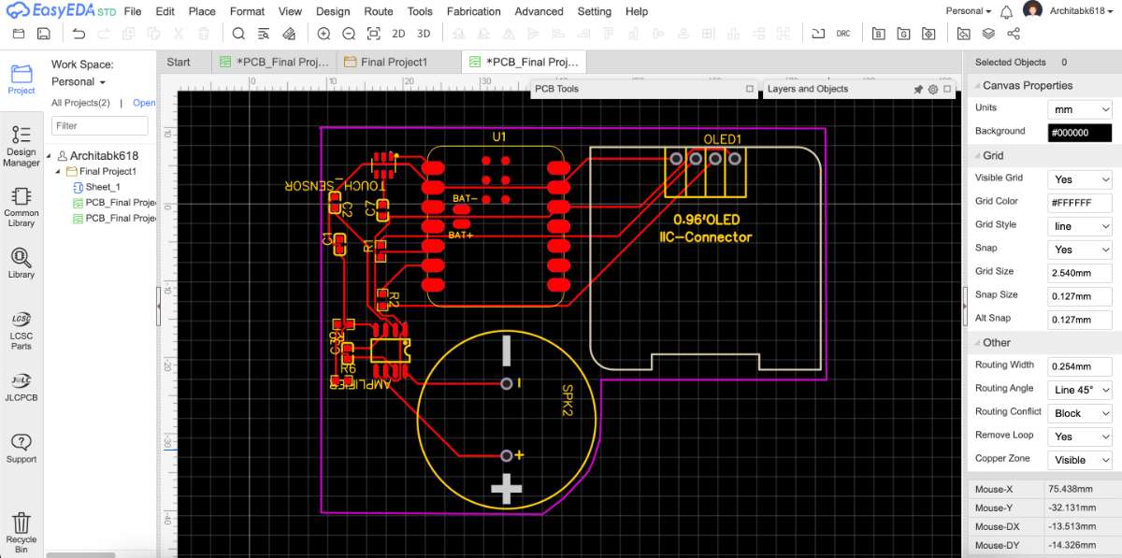Click the Grid Color field
This screenshot has height=558, width=1122.
click(1080, 202)
